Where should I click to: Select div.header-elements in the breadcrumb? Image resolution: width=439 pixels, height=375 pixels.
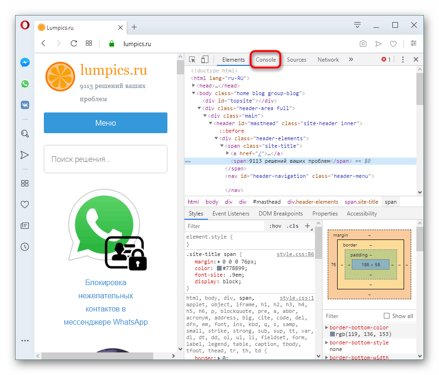pos(313,202)
